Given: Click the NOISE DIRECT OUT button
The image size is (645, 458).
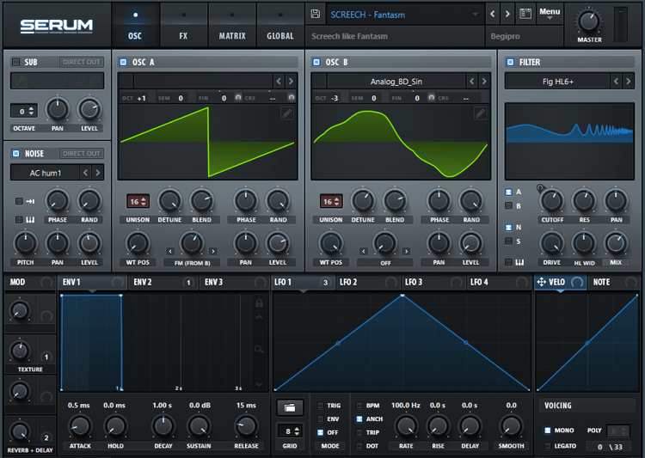Looking at the screenshot, I should tap(82, 153).
